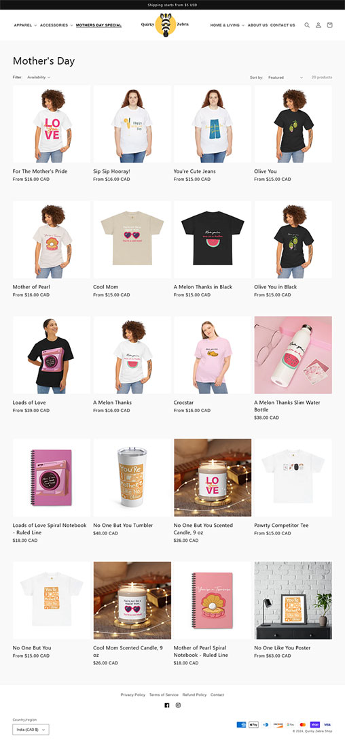Click the account login person icon

point(319,25)
